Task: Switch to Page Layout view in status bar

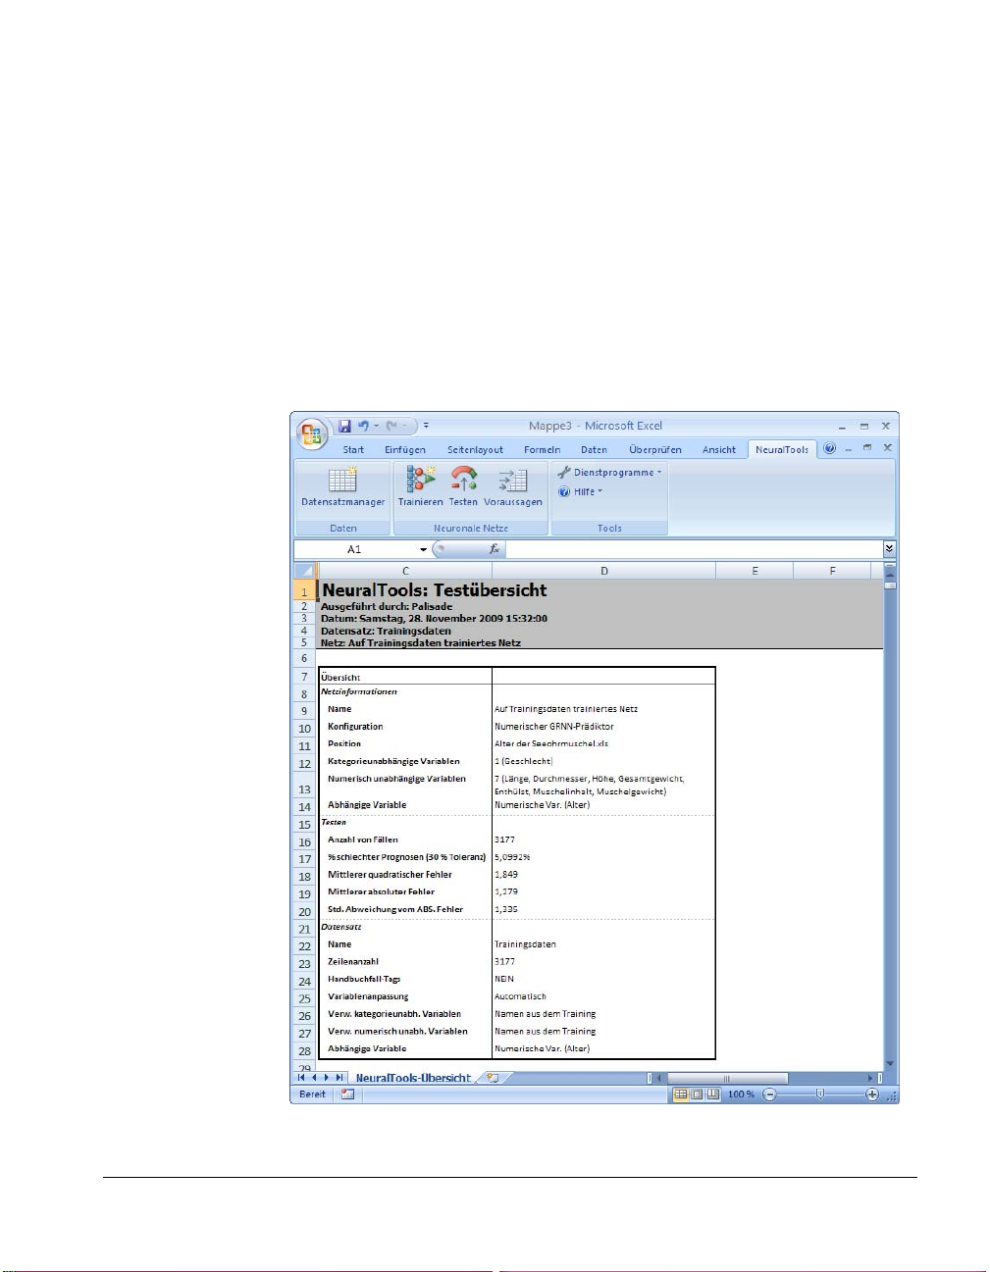Action: 697,1094
